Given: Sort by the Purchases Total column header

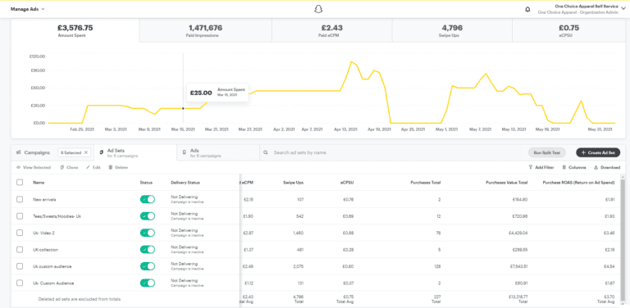Looking at the screenshot, I should (x=426, y=183).
